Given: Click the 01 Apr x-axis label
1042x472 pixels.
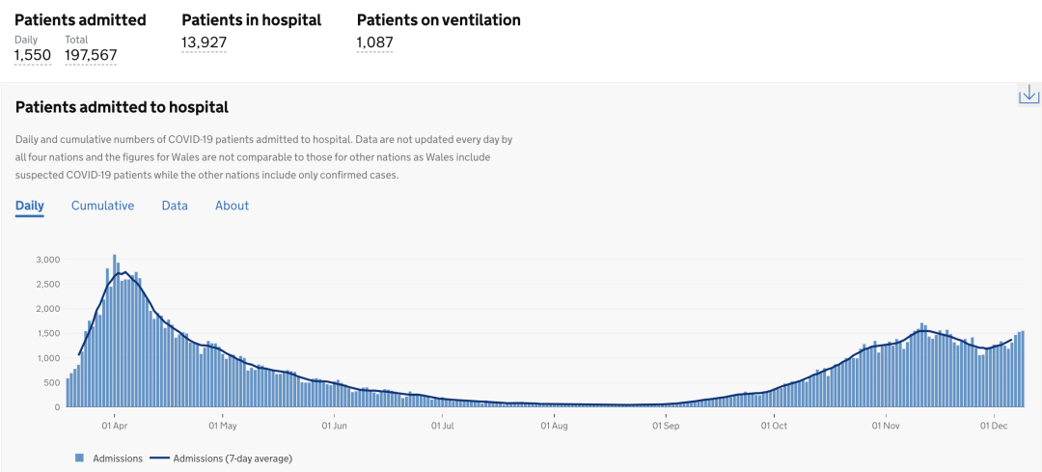Looking at the screenshot, I should tap(114, 425).
